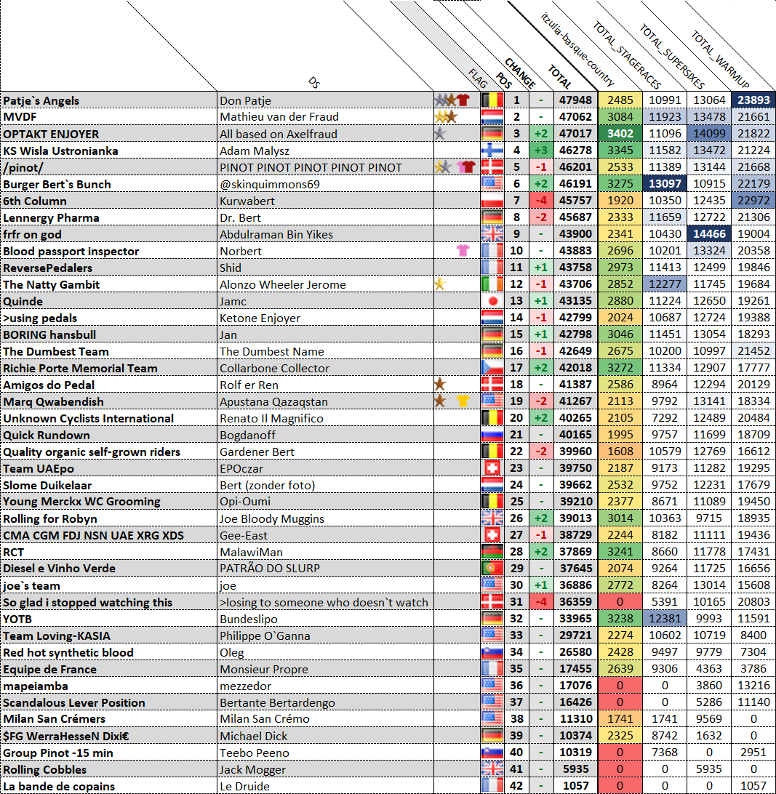Click the silver star in OPTAKT ENJOYER row
The height and width of the screenshot is (794, 776).
(440, 134)
